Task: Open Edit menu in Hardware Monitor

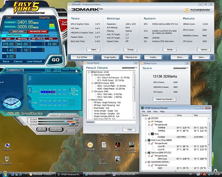Action: (x=149, y=112)
